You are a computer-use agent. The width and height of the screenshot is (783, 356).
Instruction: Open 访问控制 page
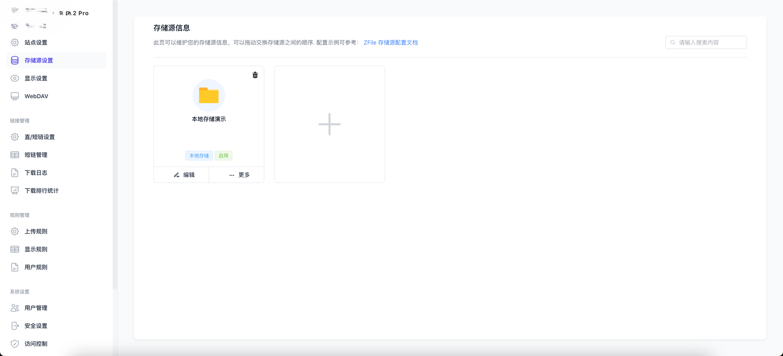[56, 344]
